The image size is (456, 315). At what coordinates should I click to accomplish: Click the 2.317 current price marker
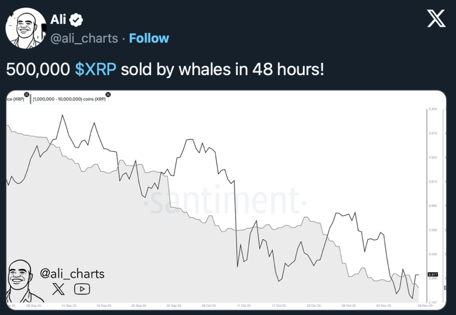pos(432,275)
